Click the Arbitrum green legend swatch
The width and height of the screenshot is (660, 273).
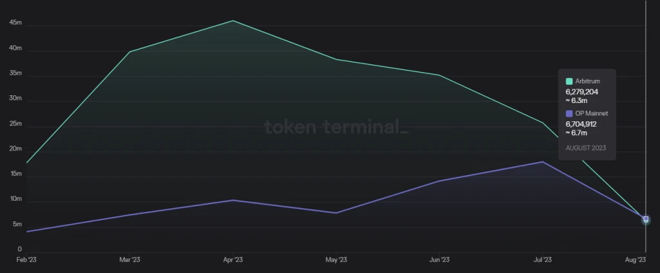pyautogui.click(x=569, y=81)
